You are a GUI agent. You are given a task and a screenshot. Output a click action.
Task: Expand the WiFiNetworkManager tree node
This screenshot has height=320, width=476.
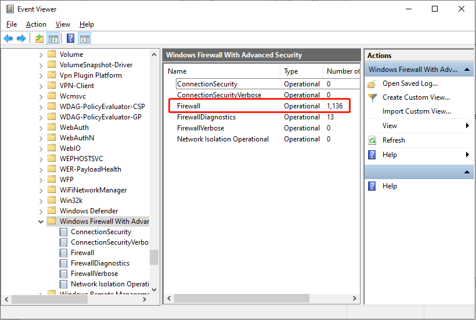click(41, 191)
